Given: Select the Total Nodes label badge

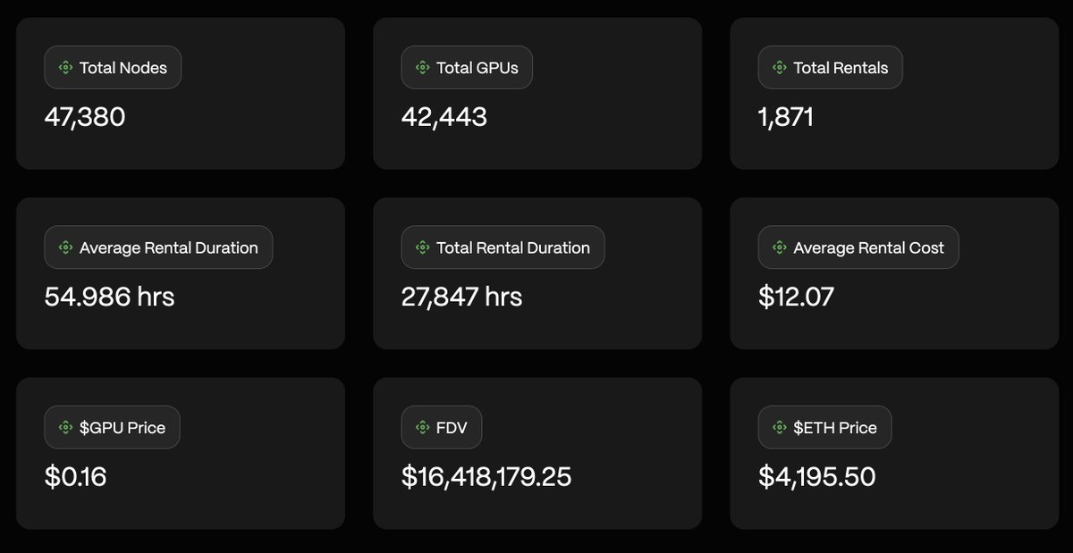Looking at the screenshot, I should pyautogui.click(x=113, y=68).
